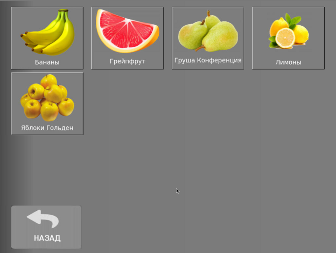
Task: Click the Грейпфрут label text
Action: [127, 61]
